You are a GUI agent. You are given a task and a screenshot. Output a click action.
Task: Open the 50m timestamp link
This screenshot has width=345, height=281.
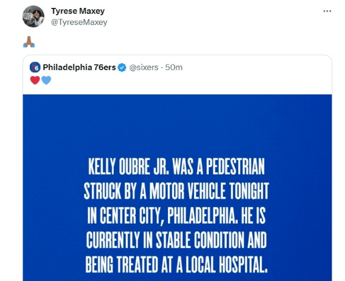coord(174,68)
